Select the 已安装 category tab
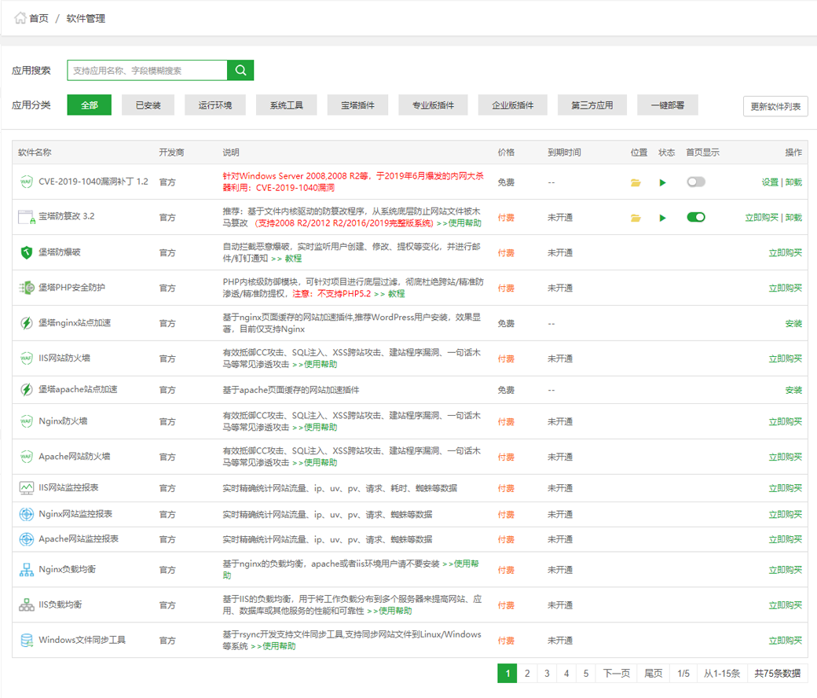Screen dimensions: 817x698 click(148, 105)
